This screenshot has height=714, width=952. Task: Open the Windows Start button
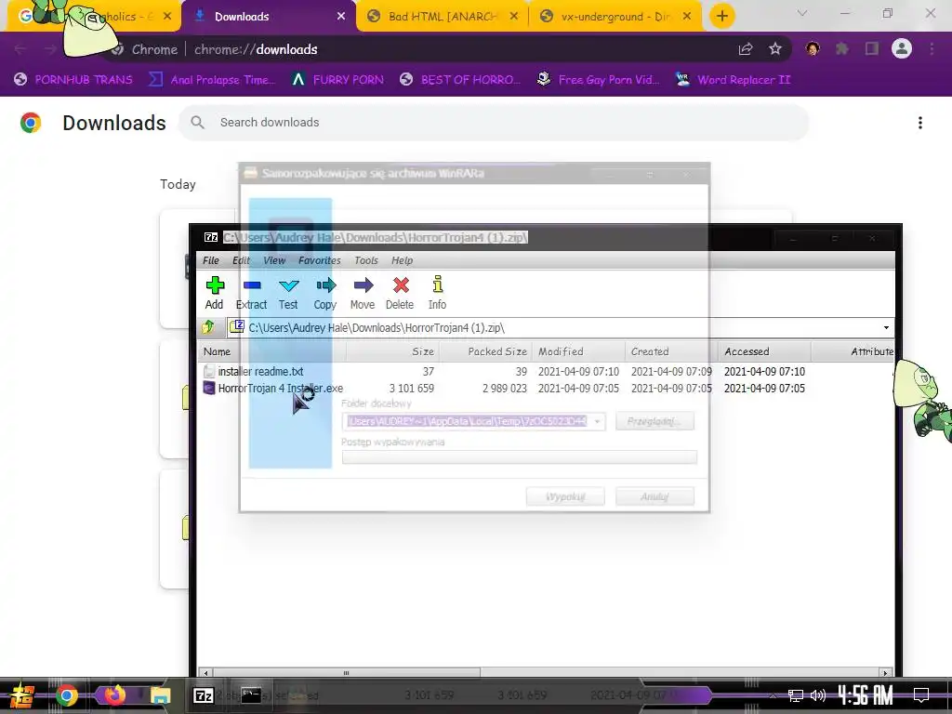pyautogui.click(x=22, y=695)
